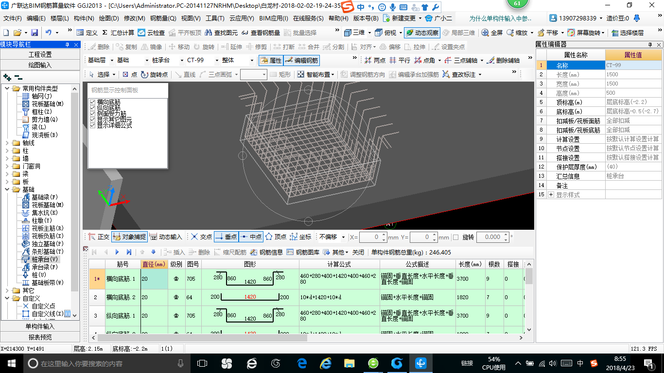Expand the 轴线 tree node
Screen dimensions: 664x373
pyautogui.click(x=7, y=143)
